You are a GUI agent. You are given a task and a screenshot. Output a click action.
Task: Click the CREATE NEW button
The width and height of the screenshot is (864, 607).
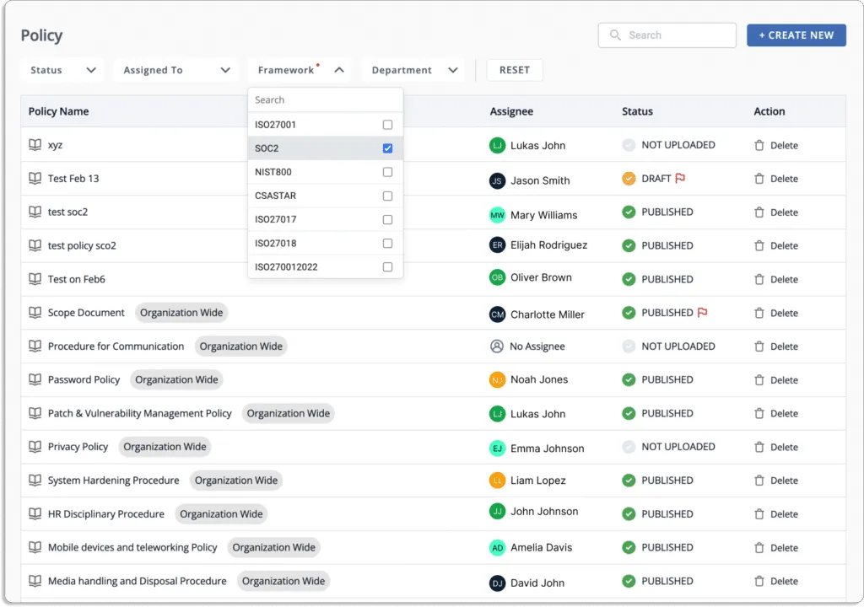pos(796,35)
